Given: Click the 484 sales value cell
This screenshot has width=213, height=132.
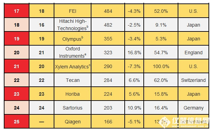Looking at the screenshot, I should (108, 11).
